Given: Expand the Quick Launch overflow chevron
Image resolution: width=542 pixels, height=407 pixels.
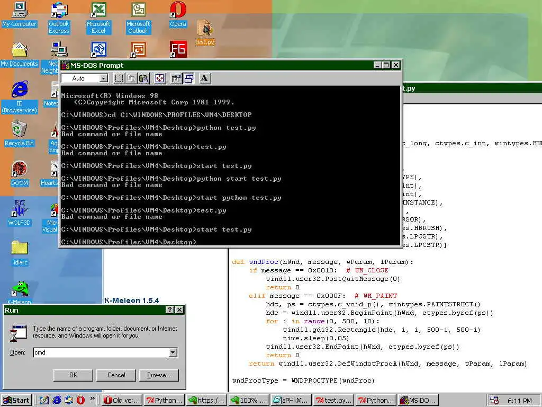Looking at the screenshot, I should pos(92,399).
